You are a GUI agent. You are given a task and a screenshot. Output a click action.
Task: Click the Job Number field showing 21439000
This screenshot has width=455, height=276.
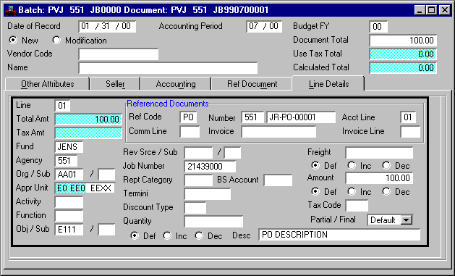(x=210, y=167)
